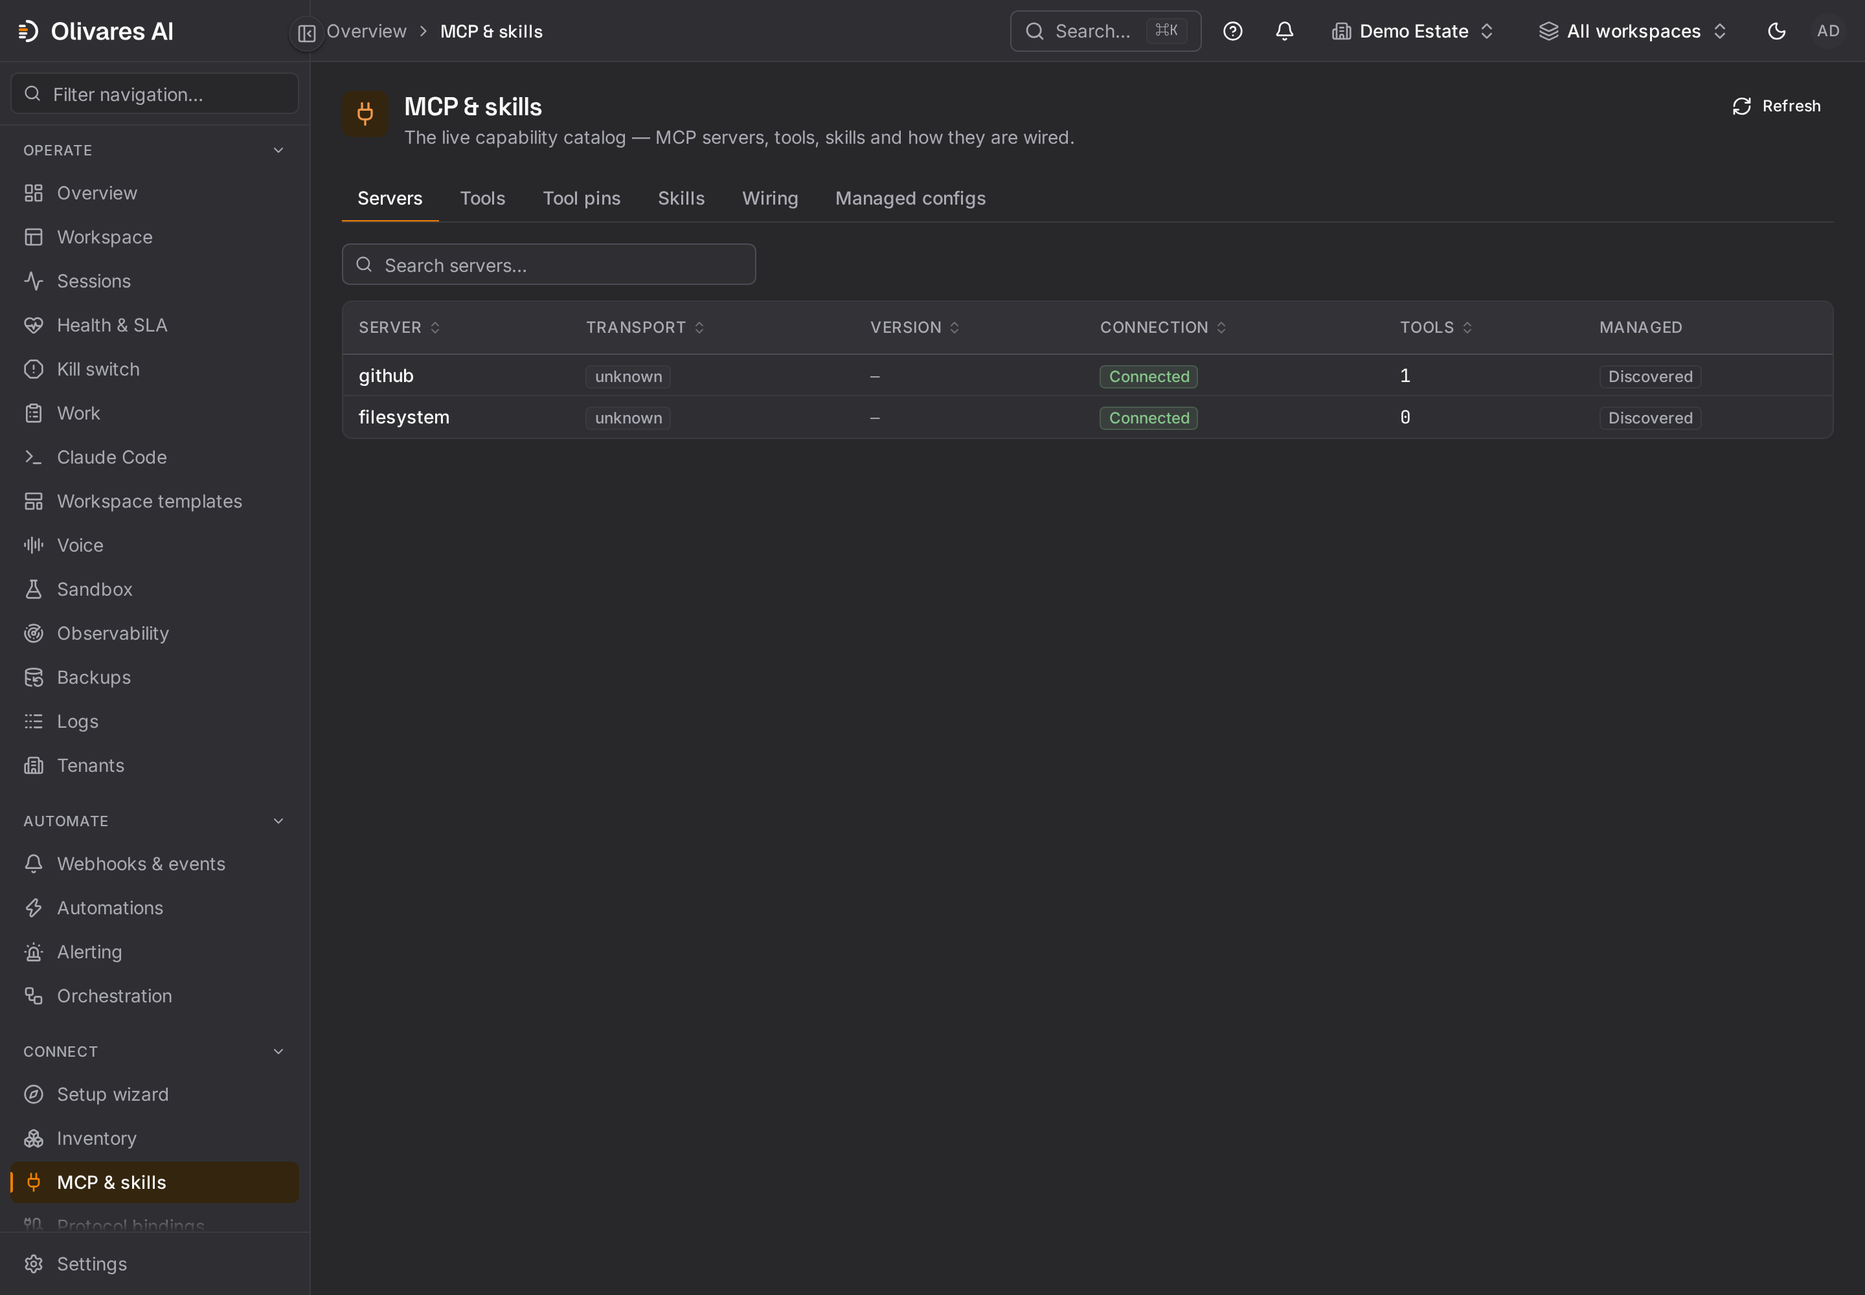Viewport: 1865px width, 1295px height.
Task: Switch to the Servers tab
Action: click(x=390, y=198)
